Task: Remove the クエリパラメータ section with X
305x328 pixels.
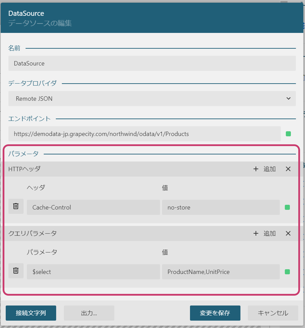Action: coord(288,233)
